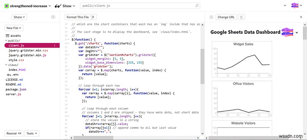Click the sparkle icon on Format button

pyautogui.click(x=93, y=17)
